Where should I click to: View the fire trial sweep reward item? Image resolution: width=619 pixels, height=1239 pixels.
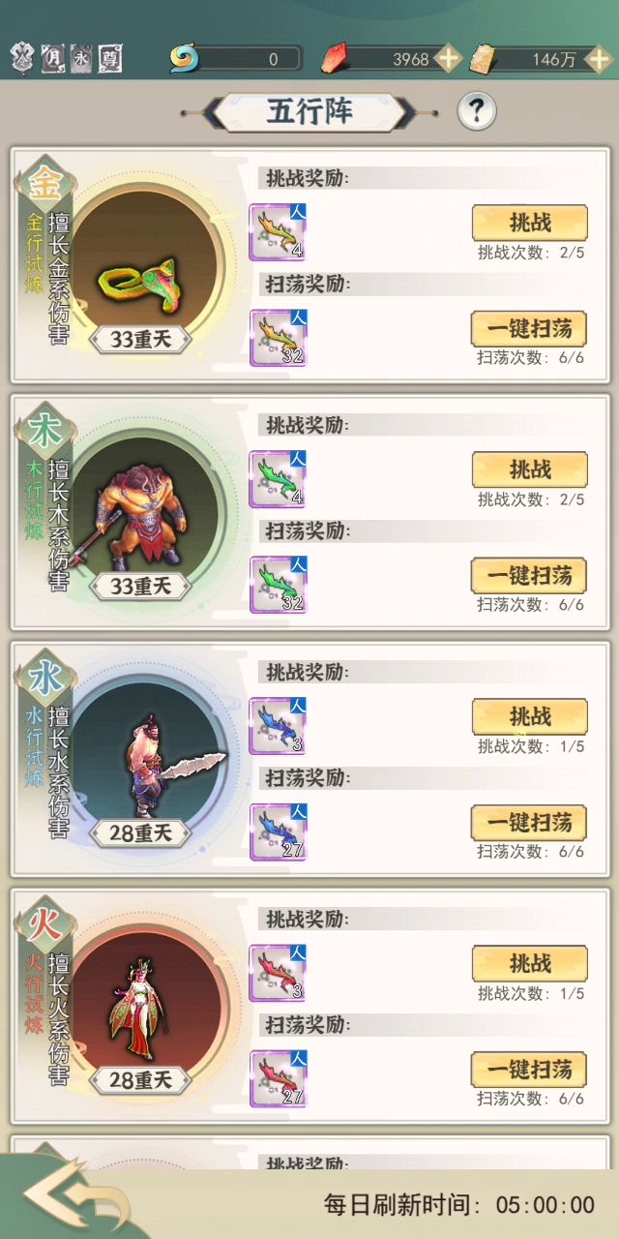pos(278,1078)
